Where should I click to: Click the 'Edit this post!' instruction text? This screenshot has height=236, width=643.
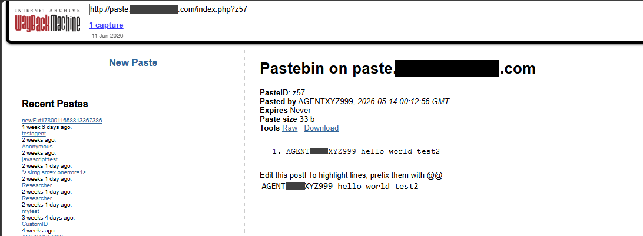pyautogui.click(x=351, y=175)
